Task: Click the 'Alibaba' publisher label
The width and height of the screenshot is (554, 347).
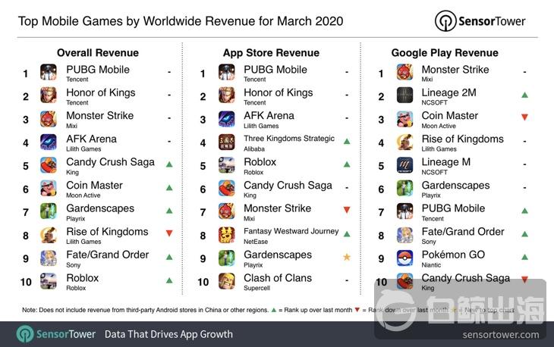Action: 254,148
